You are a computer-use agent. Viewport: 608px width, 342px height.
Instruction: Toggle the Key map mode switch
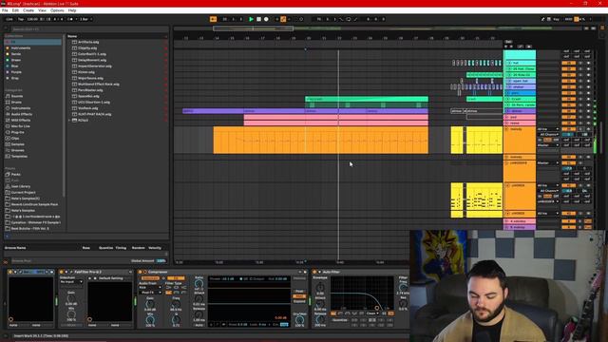point(556,19)
